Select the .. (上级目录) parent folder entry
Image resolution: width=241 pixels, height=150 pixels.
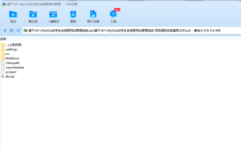point(14,45)
